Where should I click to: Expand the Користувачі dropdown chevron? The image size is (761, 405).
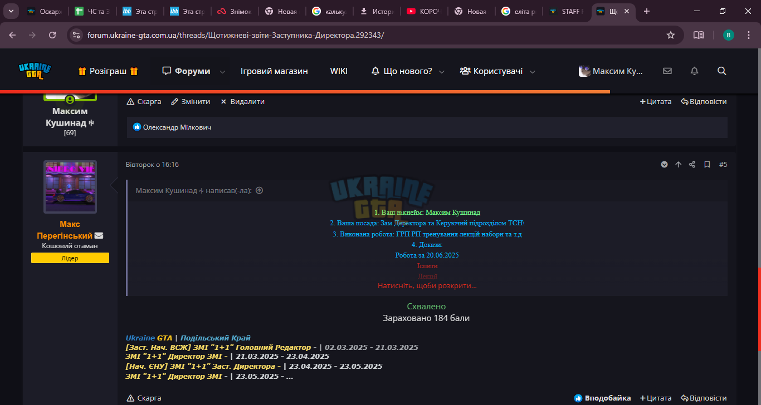pyautogui.click(x=533, y=72)
